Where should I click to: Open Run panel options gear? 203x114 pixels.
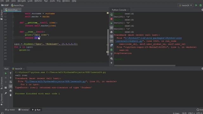(202, 69)
